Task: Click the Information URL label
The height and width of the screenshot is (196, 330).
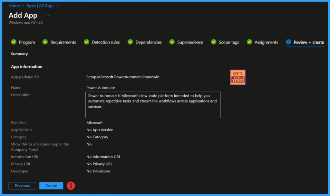Action: [x=25, y=157]
